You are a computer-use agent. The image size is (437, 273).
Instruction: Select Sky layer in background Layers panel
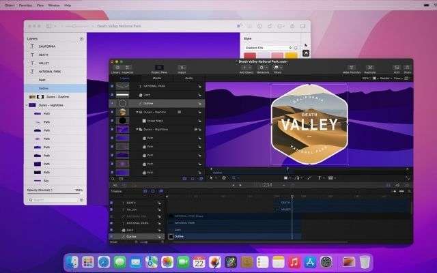point(55,181)
